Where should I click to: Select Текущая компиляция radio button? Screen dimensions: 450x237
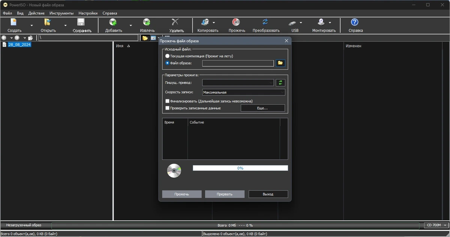pos(167,56)
